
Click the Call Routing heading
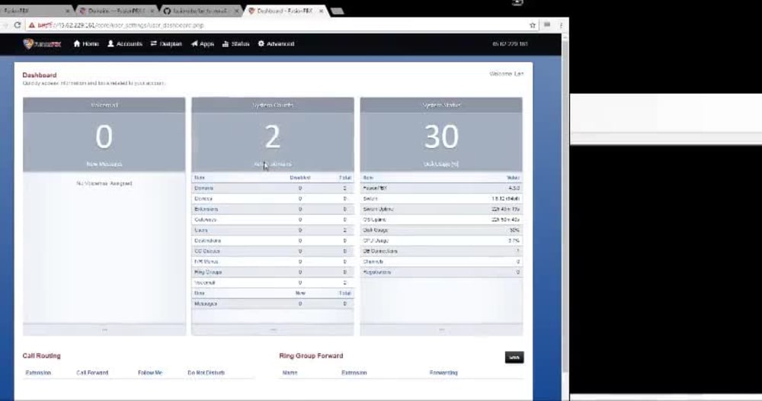(42, 356)
